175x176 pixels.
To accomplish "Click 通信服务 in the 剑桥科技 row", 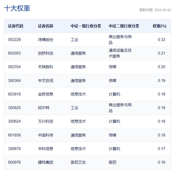I will click(x=78, y=53).
